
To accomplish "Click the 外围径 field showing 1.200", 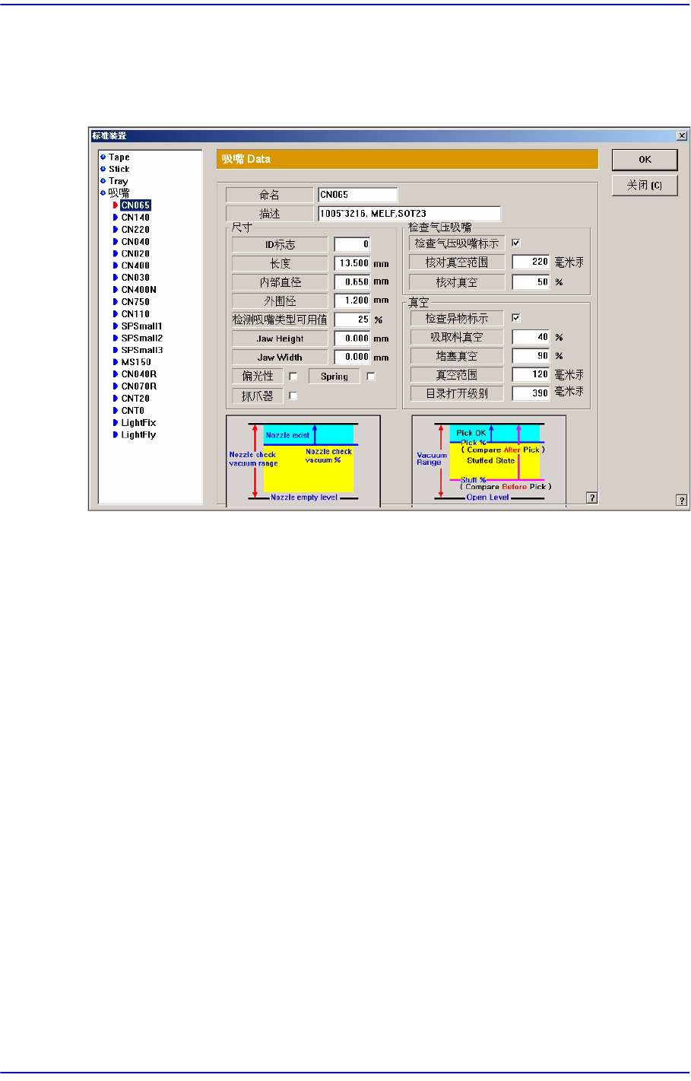I will [x=352, y=300].
